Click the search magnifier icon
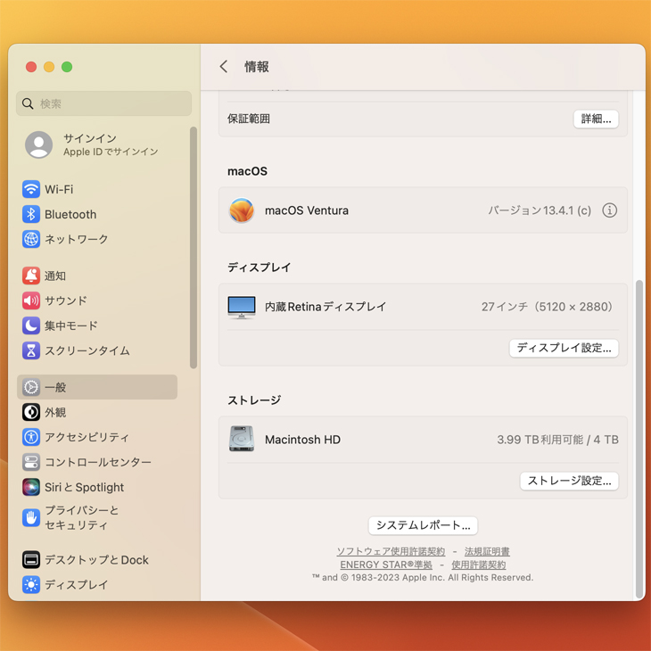 (x=28, y=103)
